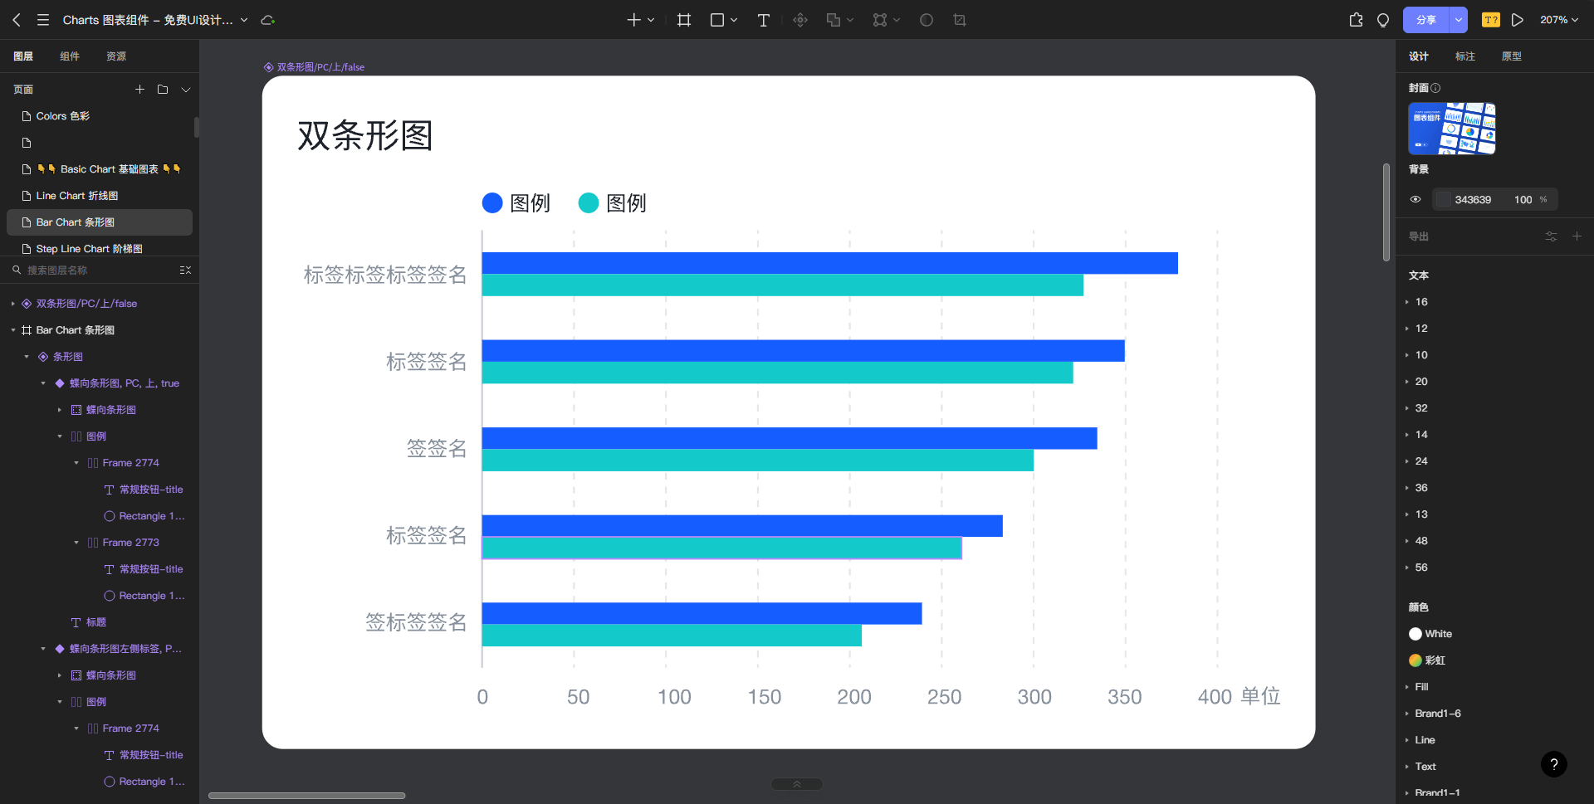Screen dimensions: 1594x804
Task: Select the Bar Chart 条形图 page
Action: pyautogui.click(x=100, y=222)
